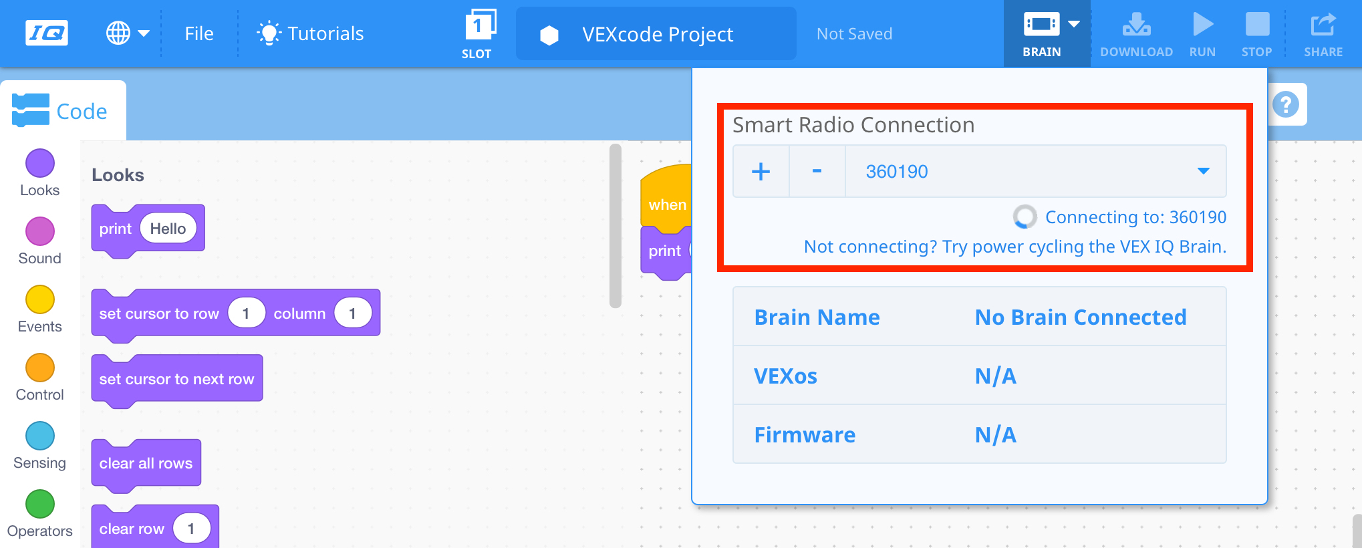The image size is (1362, 548).
Task: Click the project hexagon icon
Action: [x=549, y=35]
